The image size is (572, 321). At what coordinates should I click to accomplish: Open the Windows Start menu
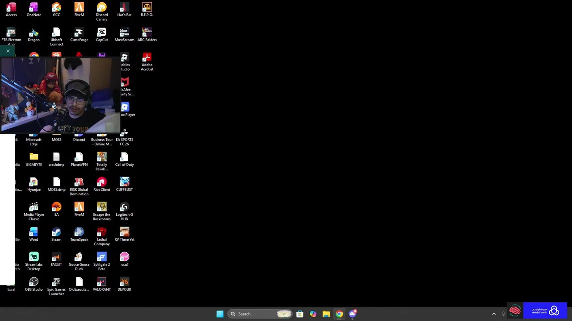[x=220, y=314]
